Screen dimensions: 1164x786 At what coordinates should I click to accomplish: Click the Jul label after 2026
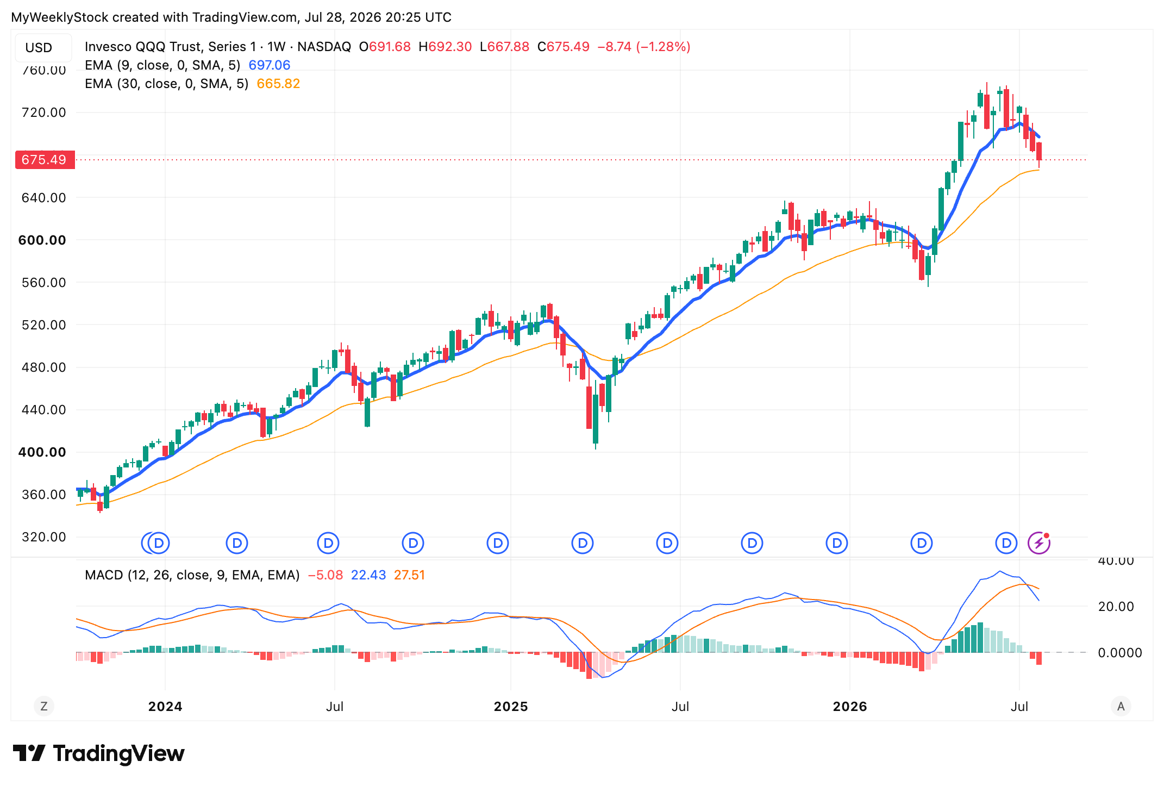pyautogui.click(x=1019, y=707)
